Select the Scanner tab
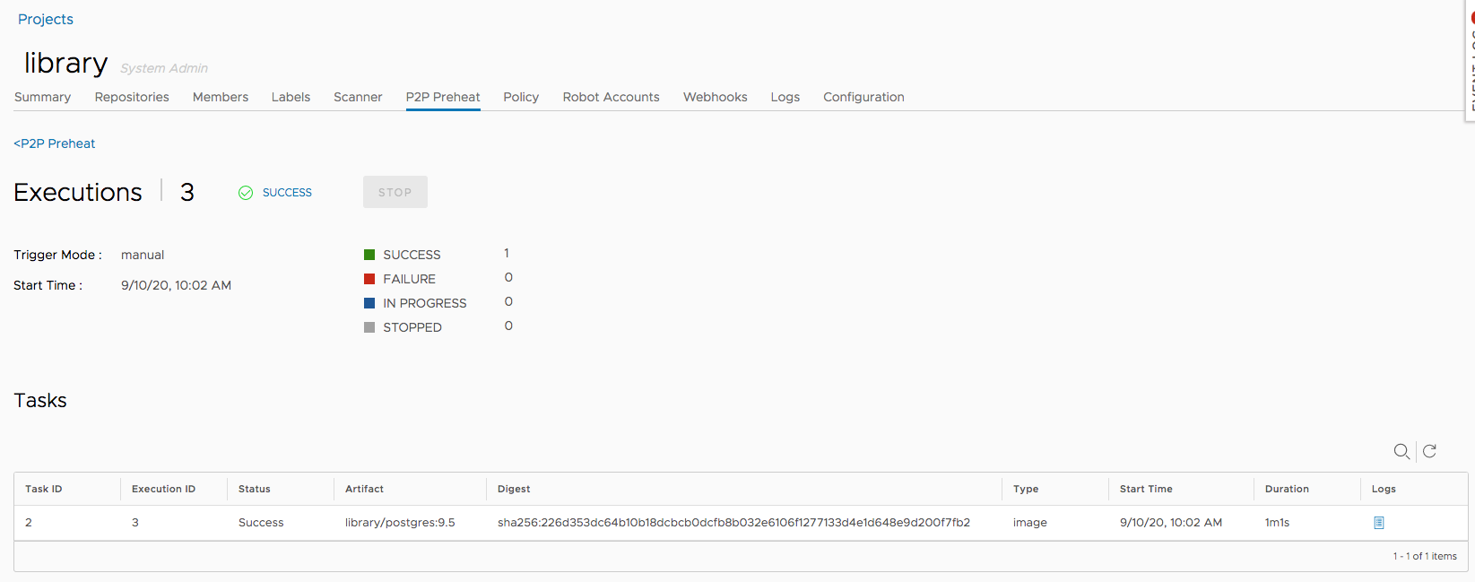This screenshot has height=582, width=1475. [x=358, y=97]
